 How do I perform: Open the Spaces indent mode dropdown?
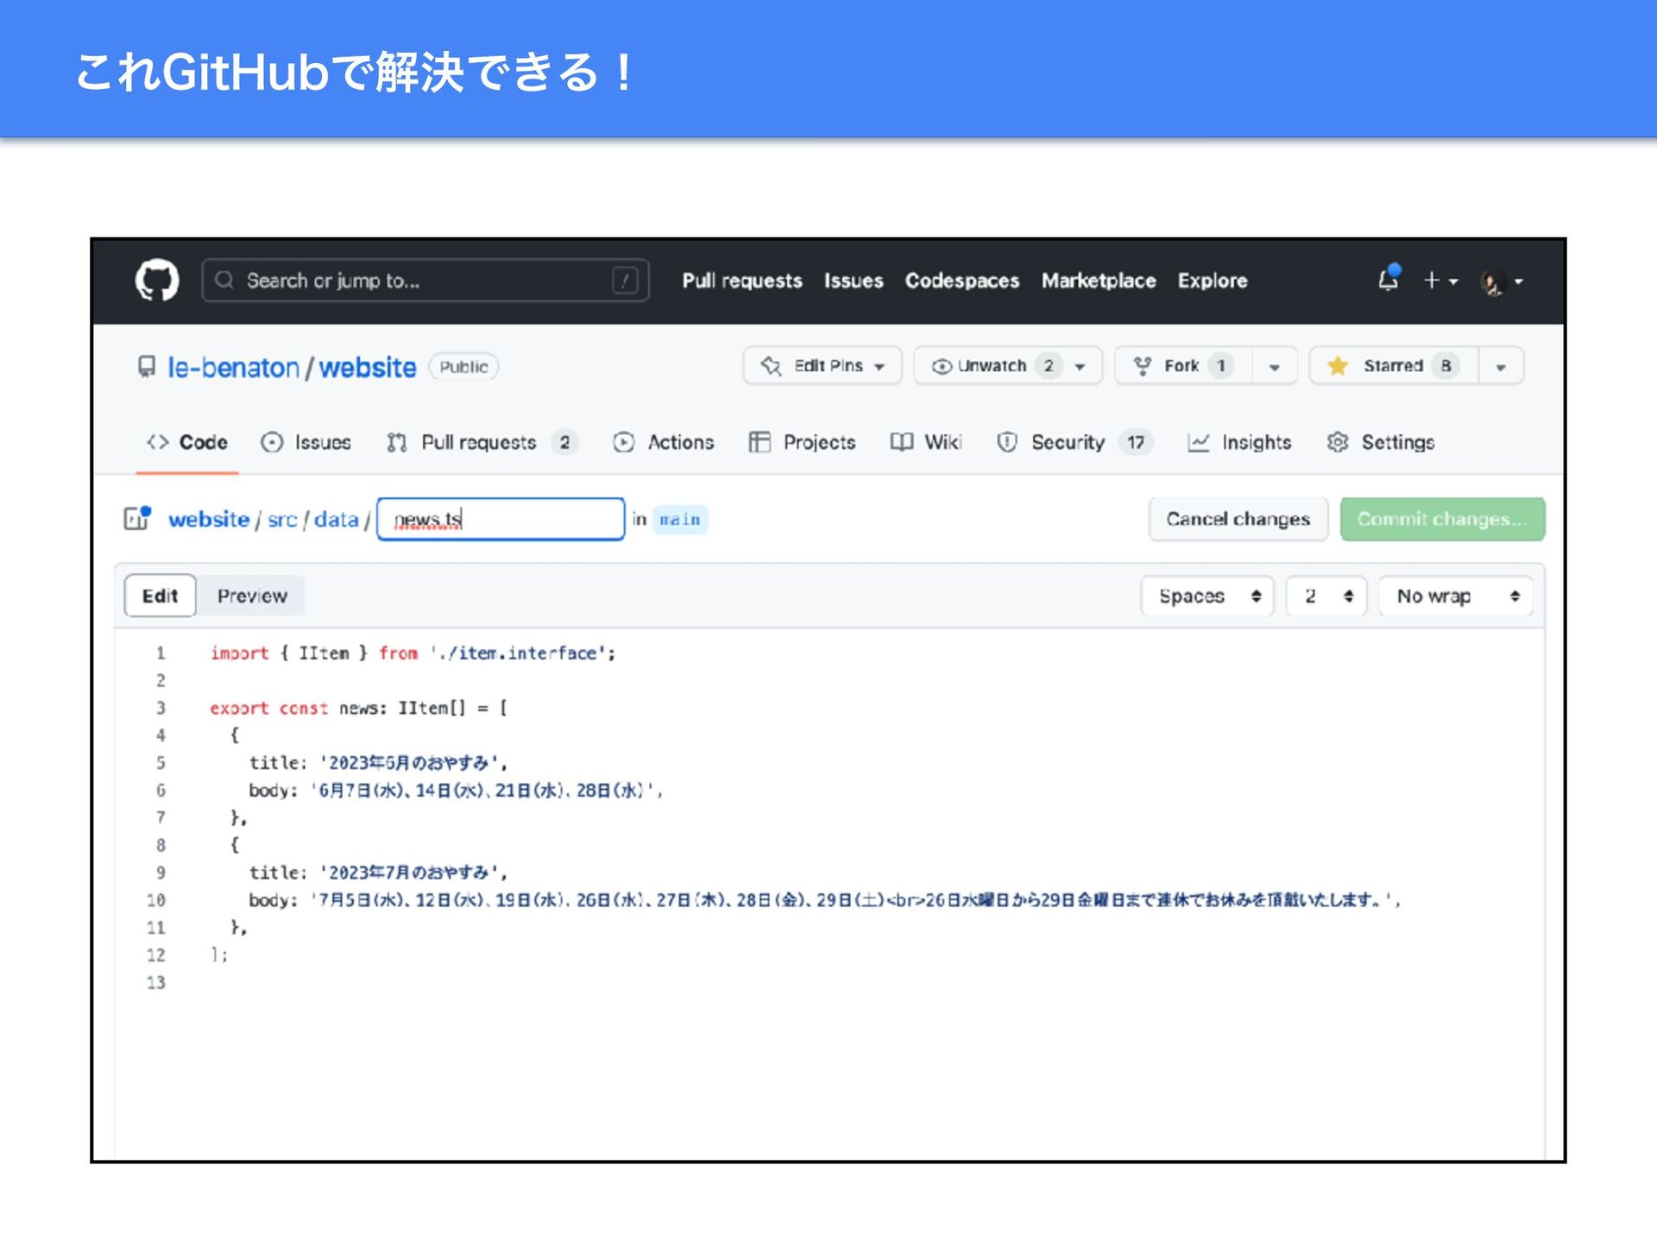pyautogui.click(x=1207, y=596)
